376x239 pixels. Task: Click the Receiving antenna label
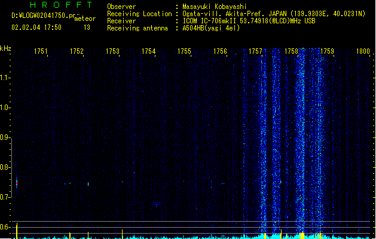click(x=137, y=28)
